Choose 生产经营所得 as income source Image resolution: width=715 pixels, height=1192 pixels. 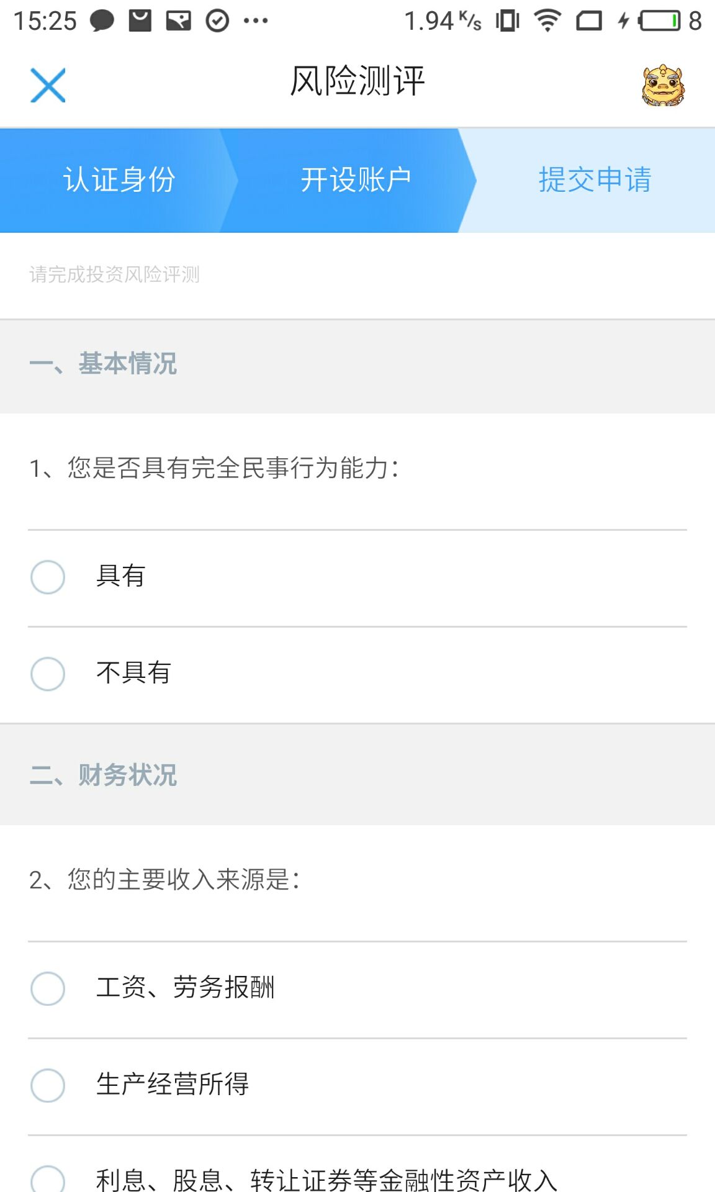click(x=357, y=1086)
